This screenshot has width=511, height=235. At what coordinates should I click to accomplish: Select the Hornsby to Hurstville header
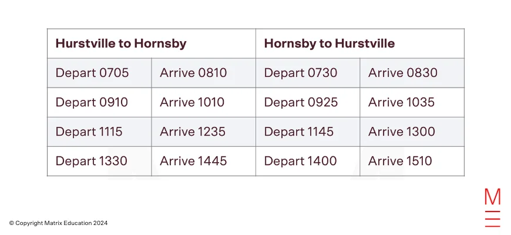click(x=360, y=43)
